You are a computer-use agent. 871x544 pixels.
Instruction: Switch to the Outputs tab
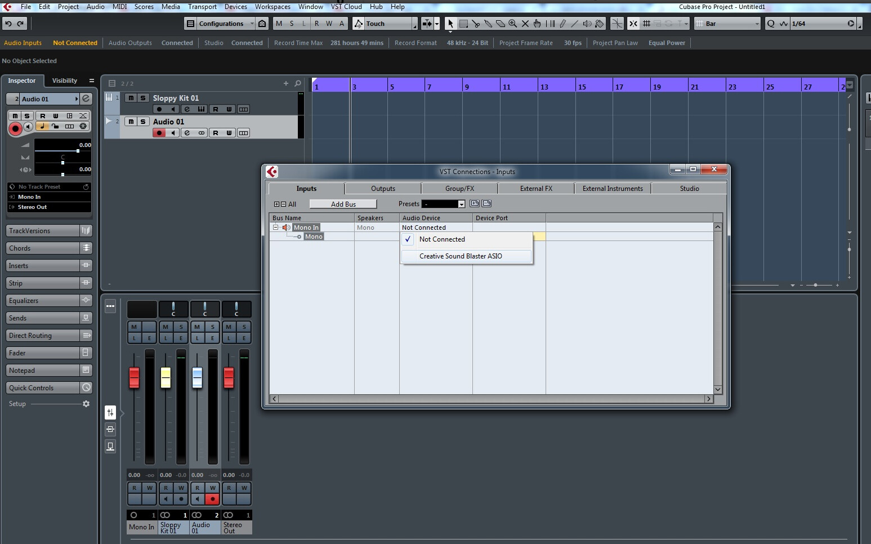[x=383, y=189]
